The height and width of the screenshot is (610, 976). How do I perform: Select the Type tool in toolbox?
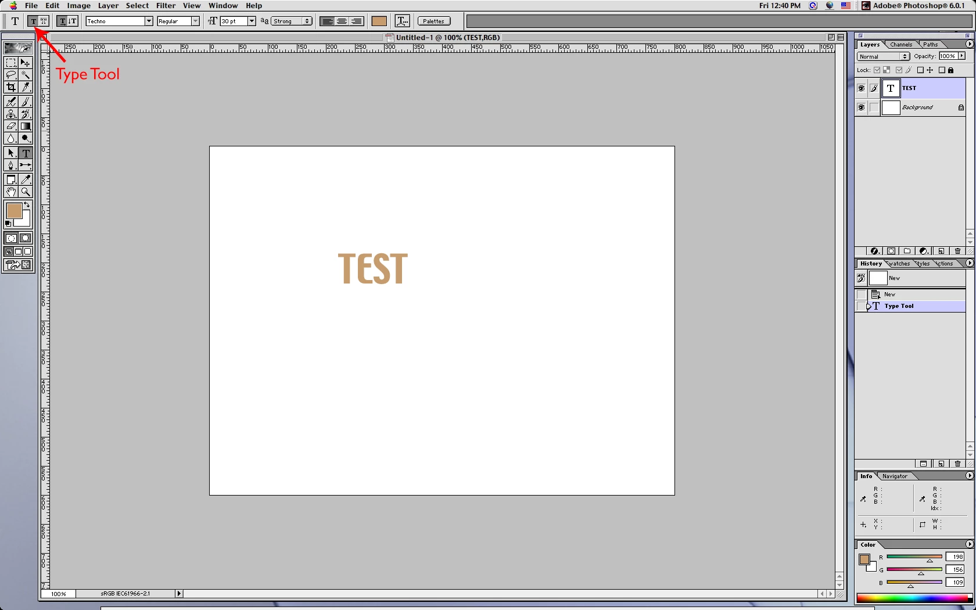(x=26, y=153)
